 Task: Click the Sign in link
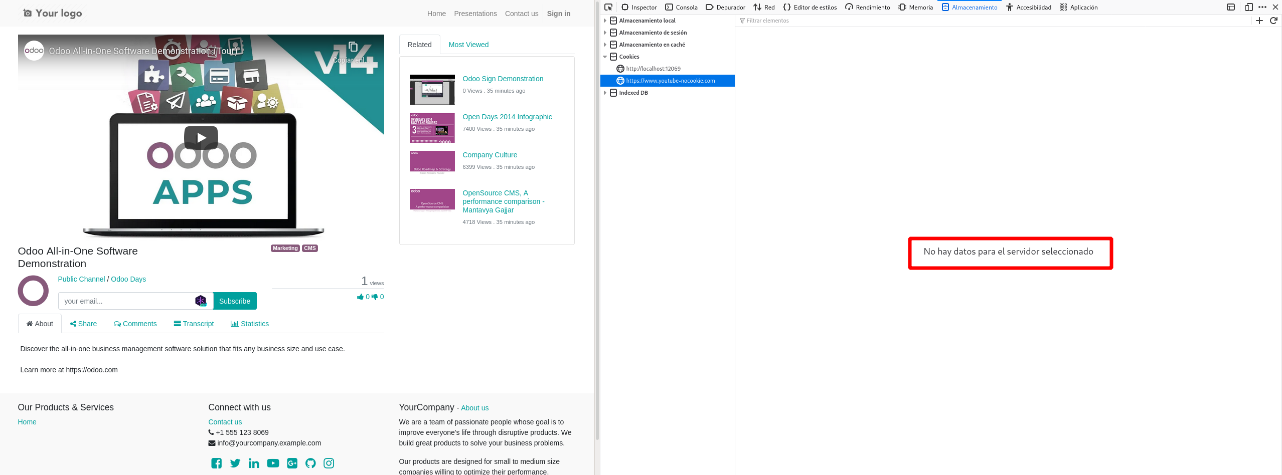(x=559, y=14)
